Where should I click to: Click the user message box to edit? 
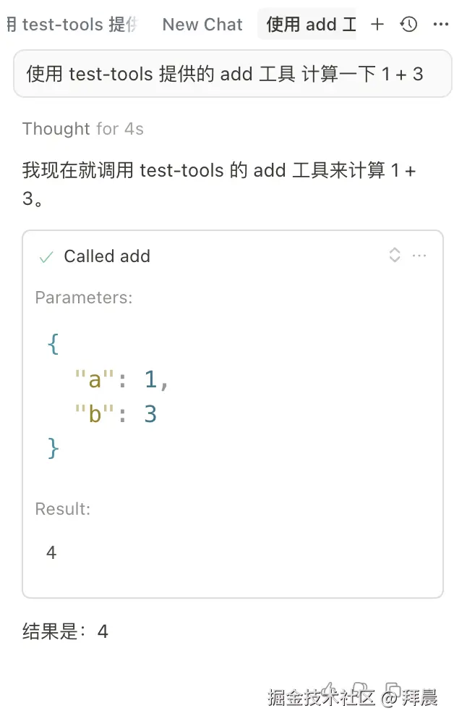(x=227, y=73)
